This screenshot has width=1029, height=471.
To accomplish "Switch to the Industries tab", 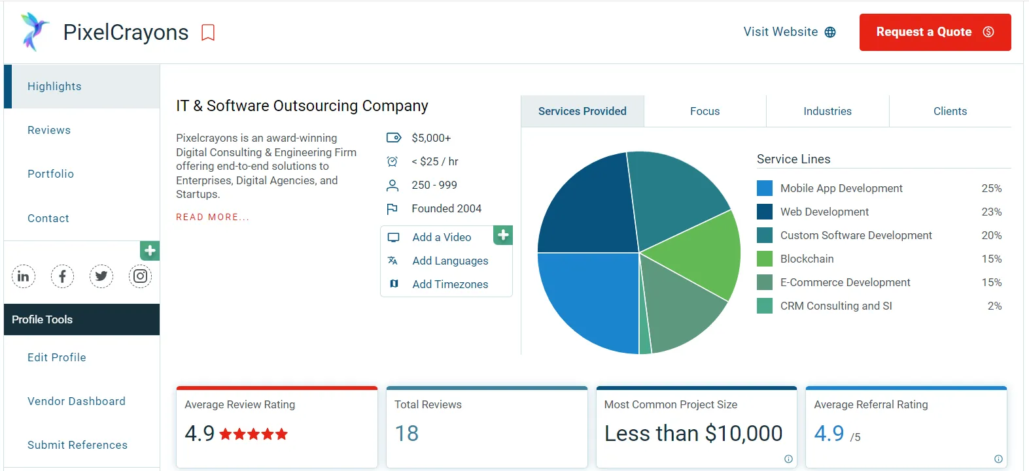I will point(827,111).
